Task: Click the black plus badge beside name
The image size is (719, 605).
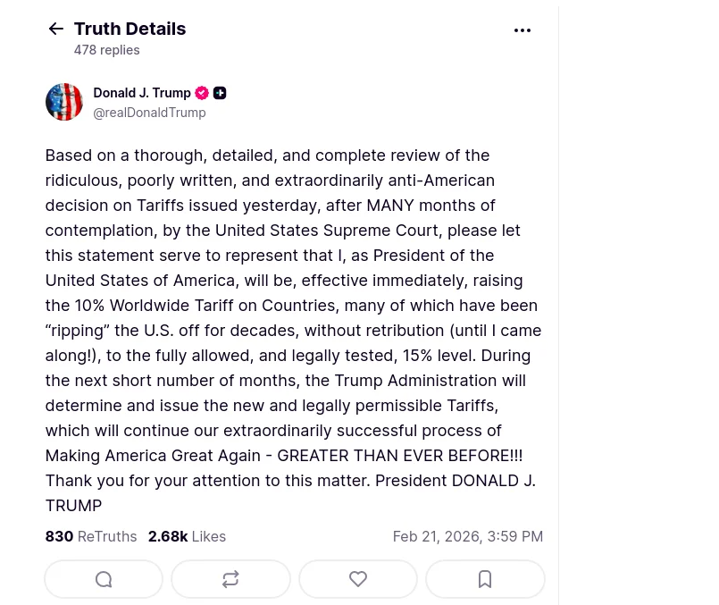Action: click(x=220, y=93)
